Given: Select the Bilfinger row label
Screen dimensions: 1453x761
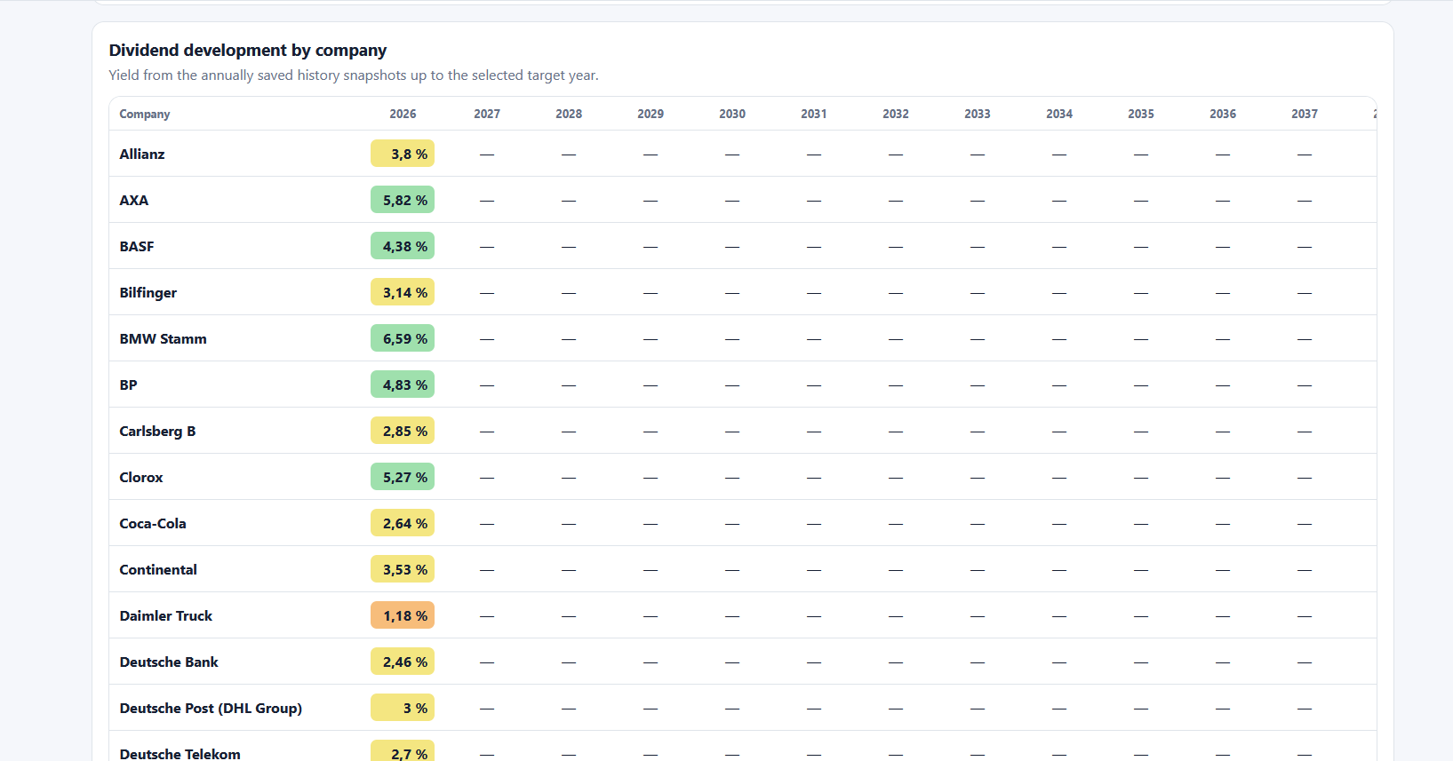Looking at the screenshot, I should [x=148, y=292].
